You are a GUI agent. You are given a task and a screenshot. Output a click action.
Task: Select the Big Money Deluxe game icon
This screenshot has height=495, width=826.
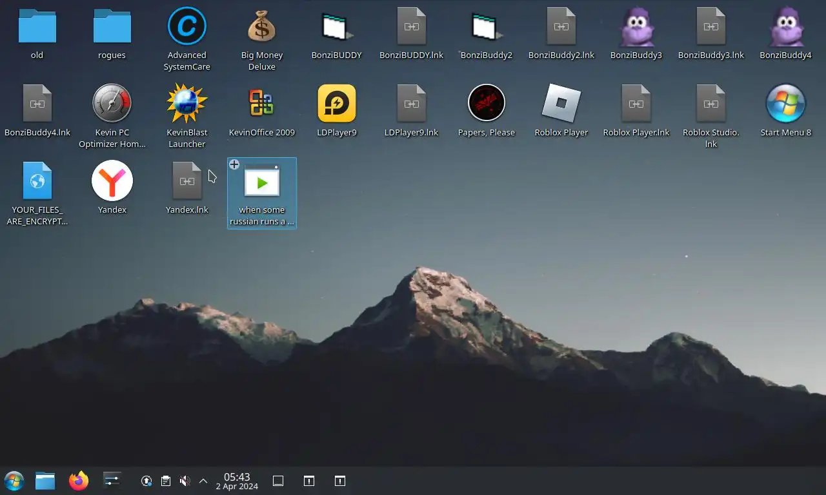261,26
